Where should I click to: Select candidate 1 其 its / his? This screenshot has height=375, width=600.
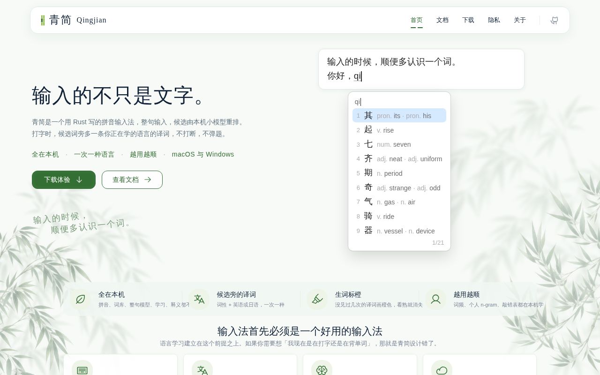coord(399,116)
